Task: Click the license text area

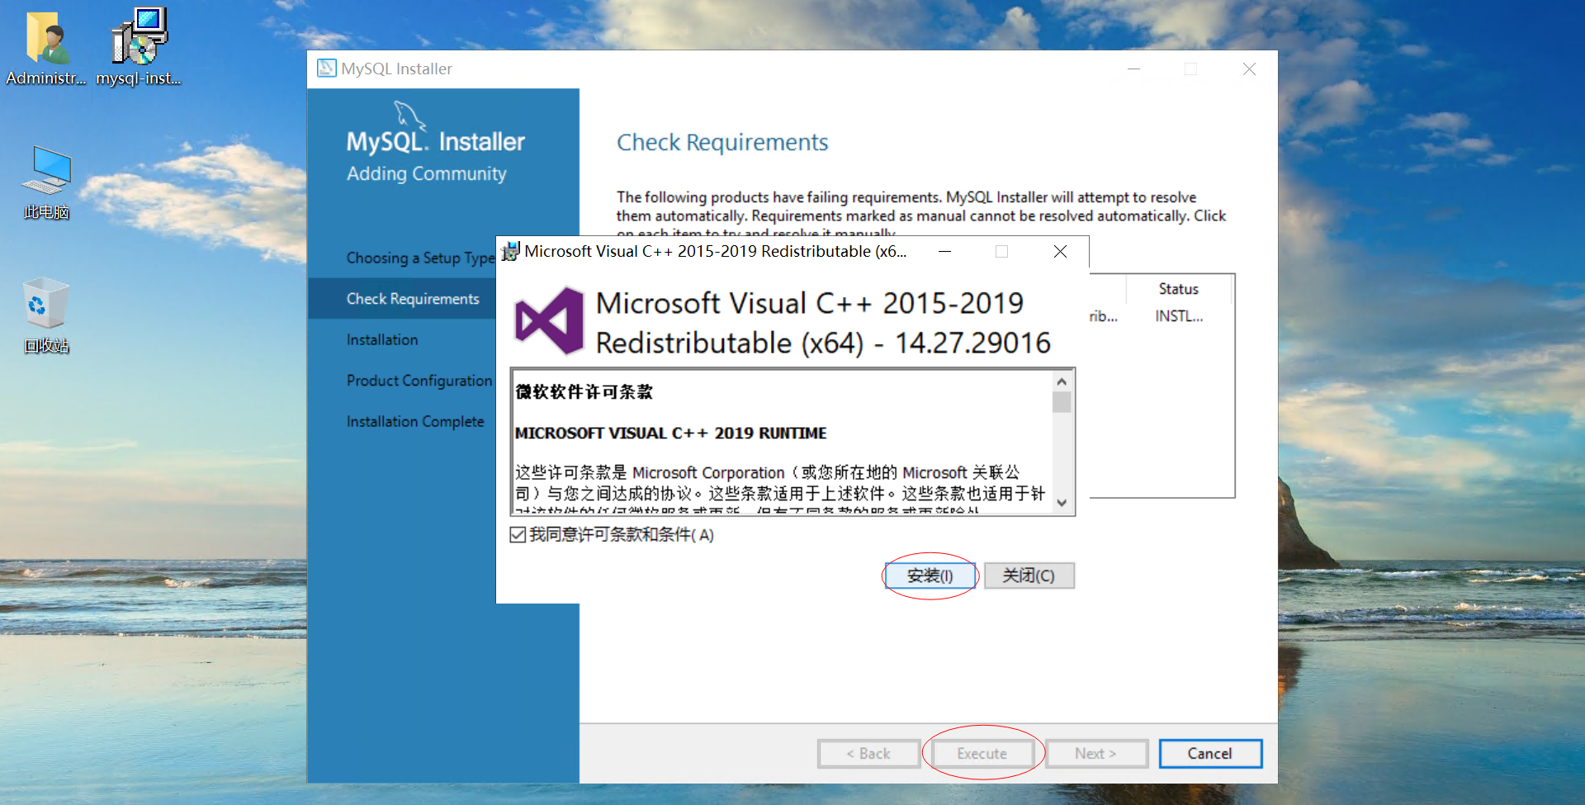Action: coord(783,442)
